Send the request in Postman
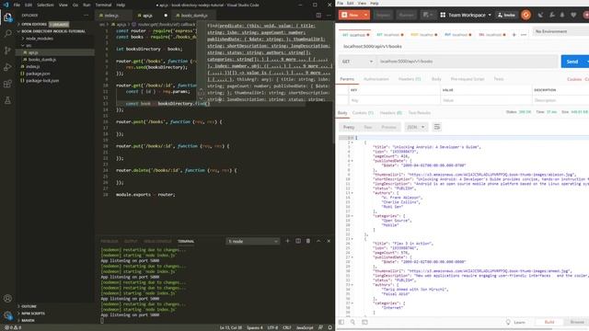 [572, 62]
